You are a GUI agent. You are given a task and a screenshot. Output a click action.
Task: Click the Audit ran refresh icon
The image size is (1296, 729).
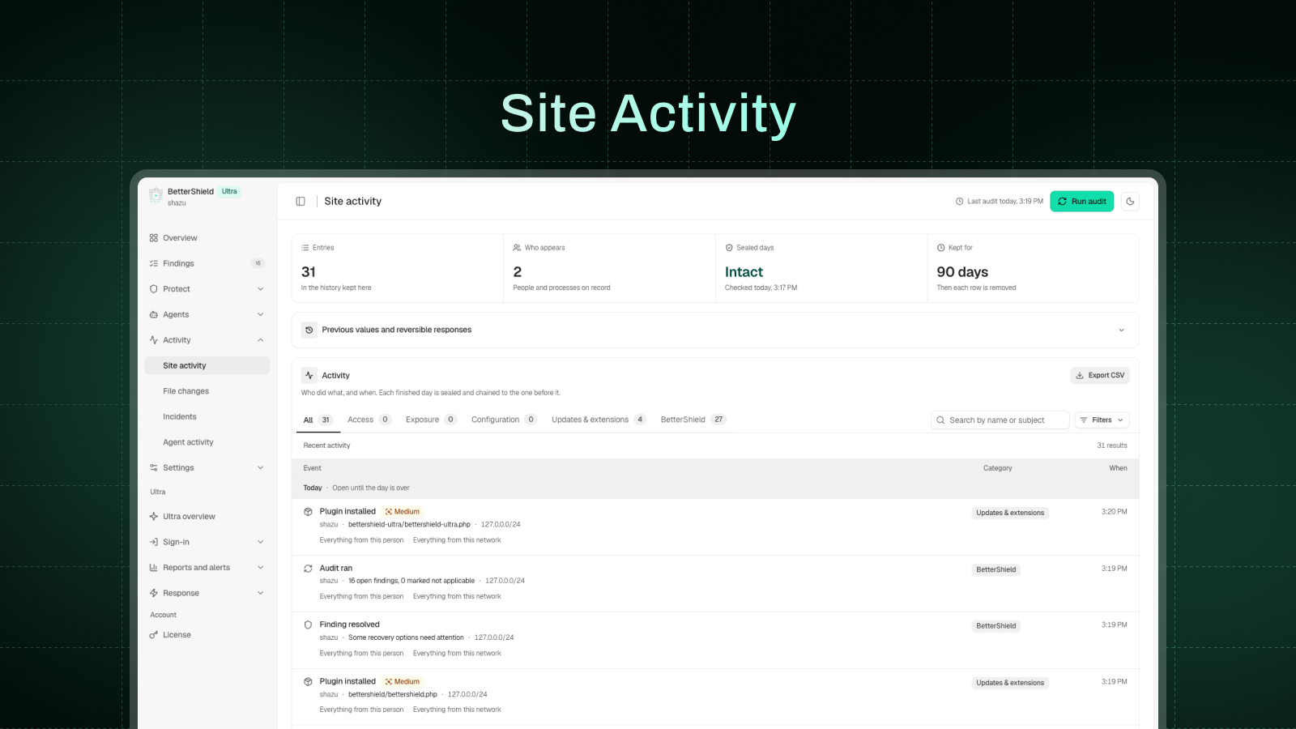[308, 569]
